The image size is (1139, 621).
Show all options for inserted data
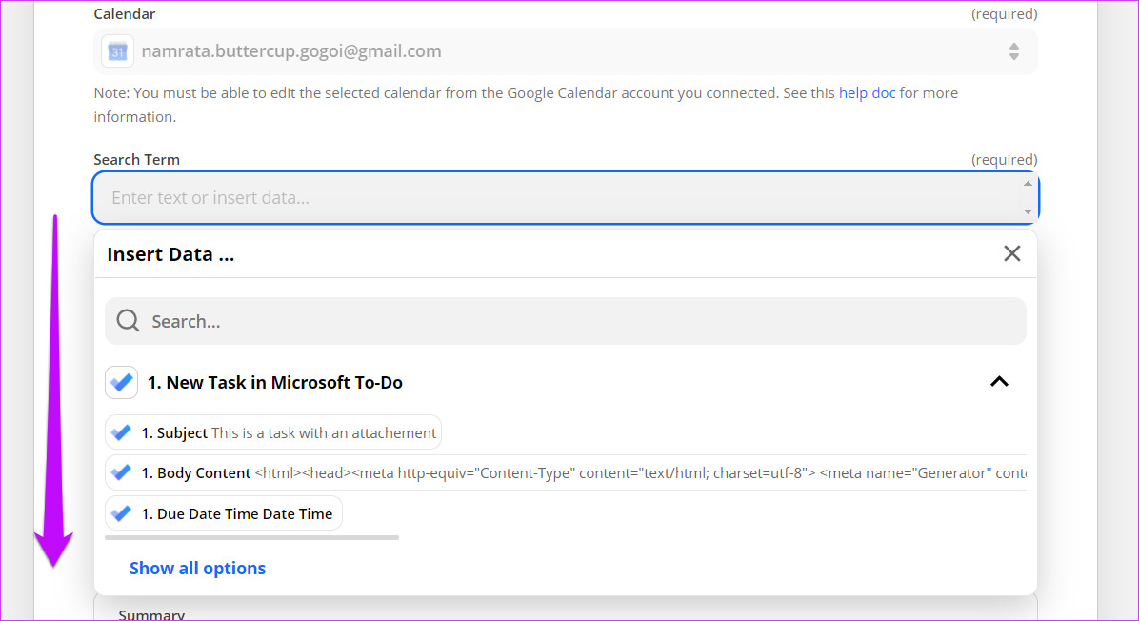197,568
